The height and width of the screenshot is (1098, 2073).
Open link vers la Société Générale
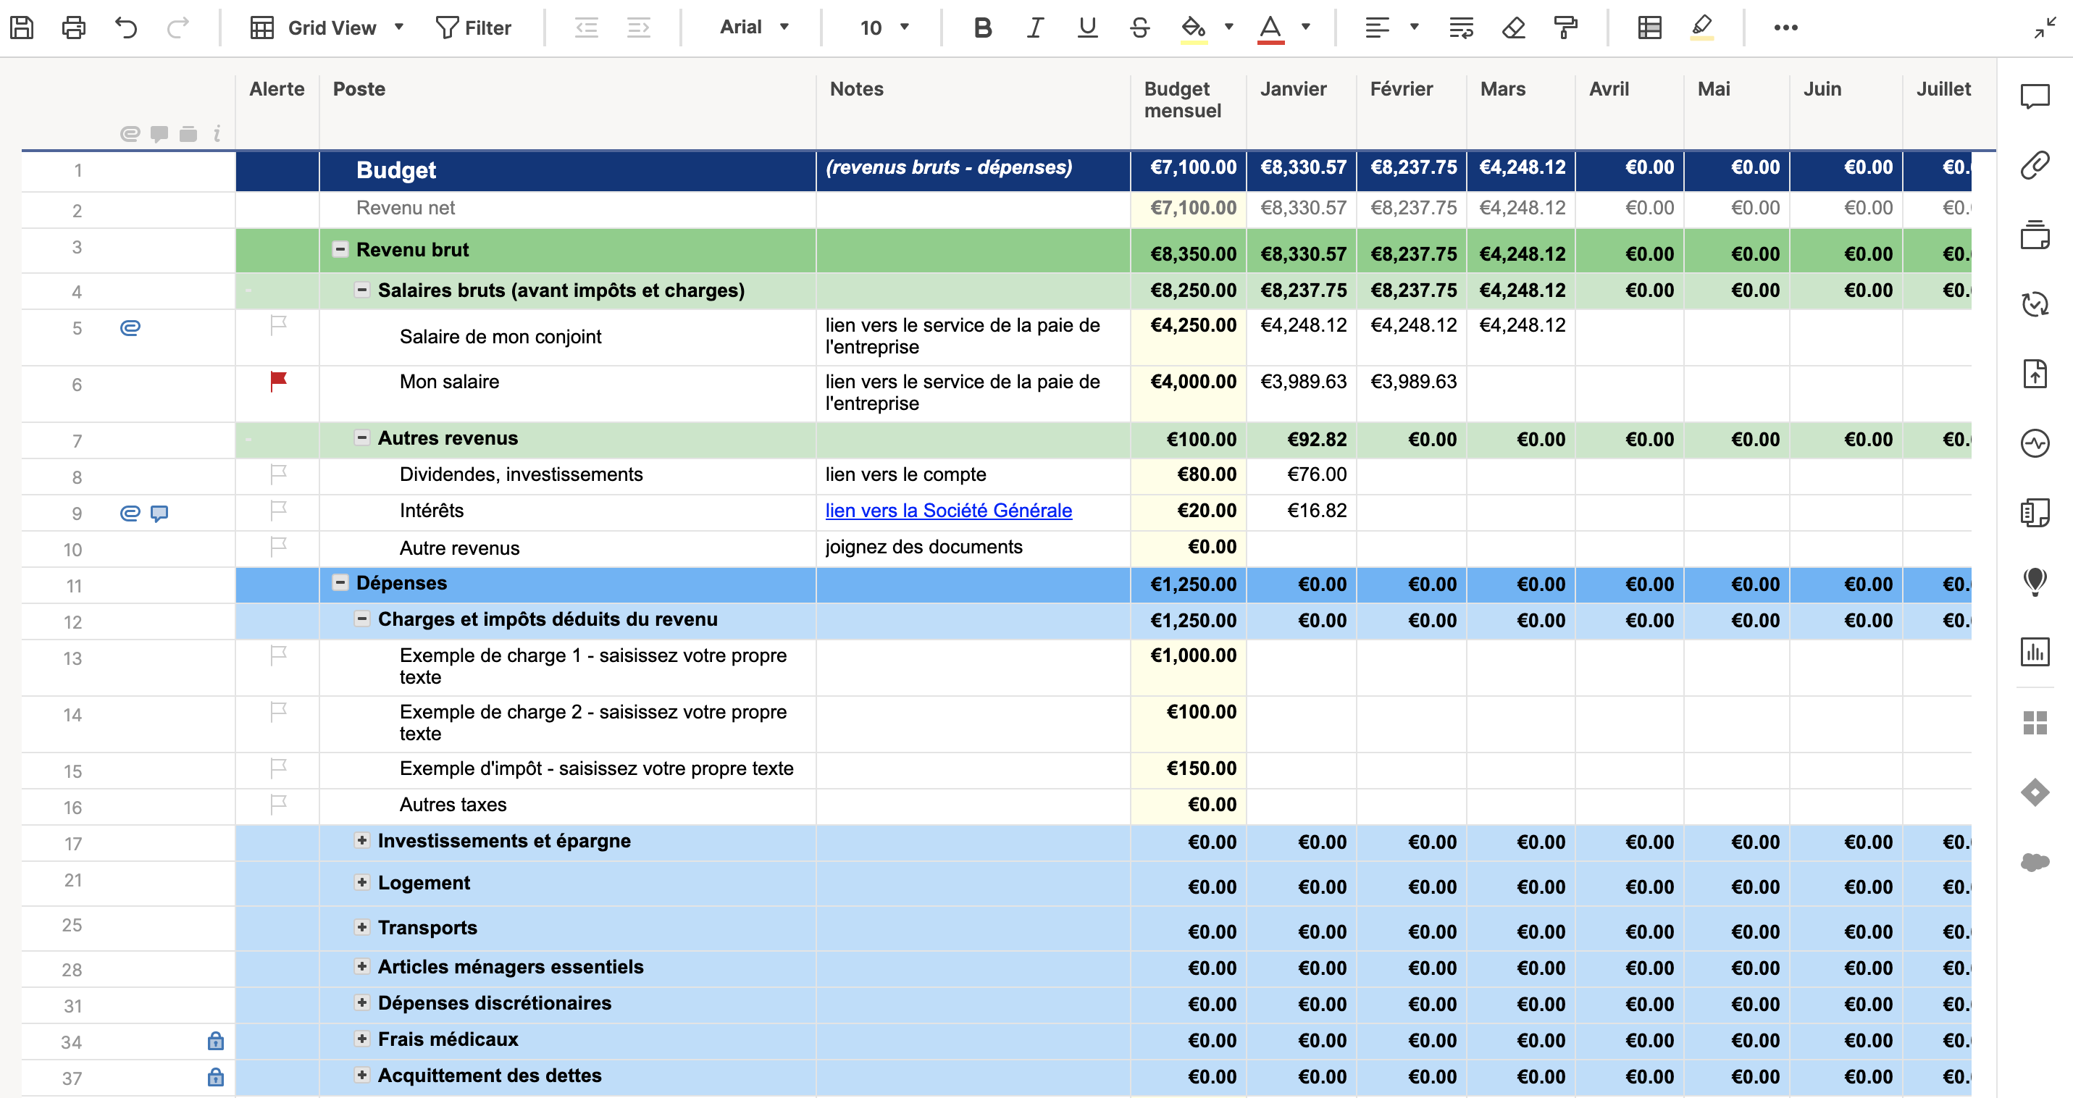coord(948,511)
